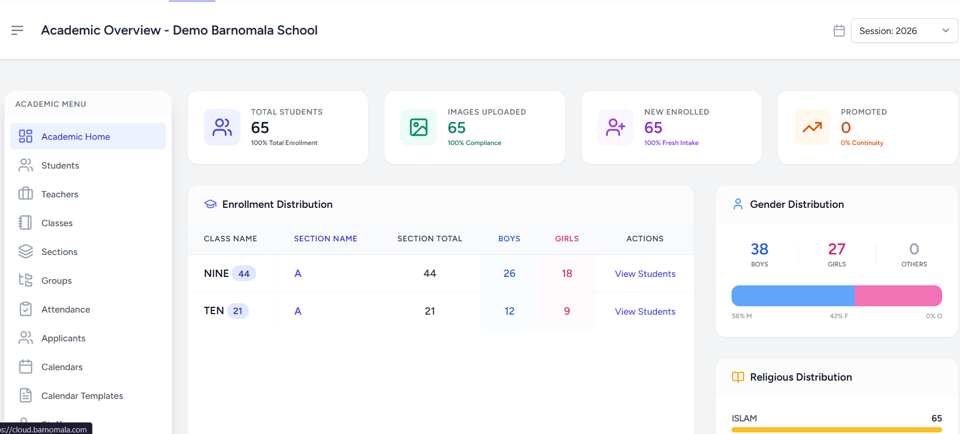Open Groups menu item
Screen dimensions: 960x434
click(x=88, y=280)
